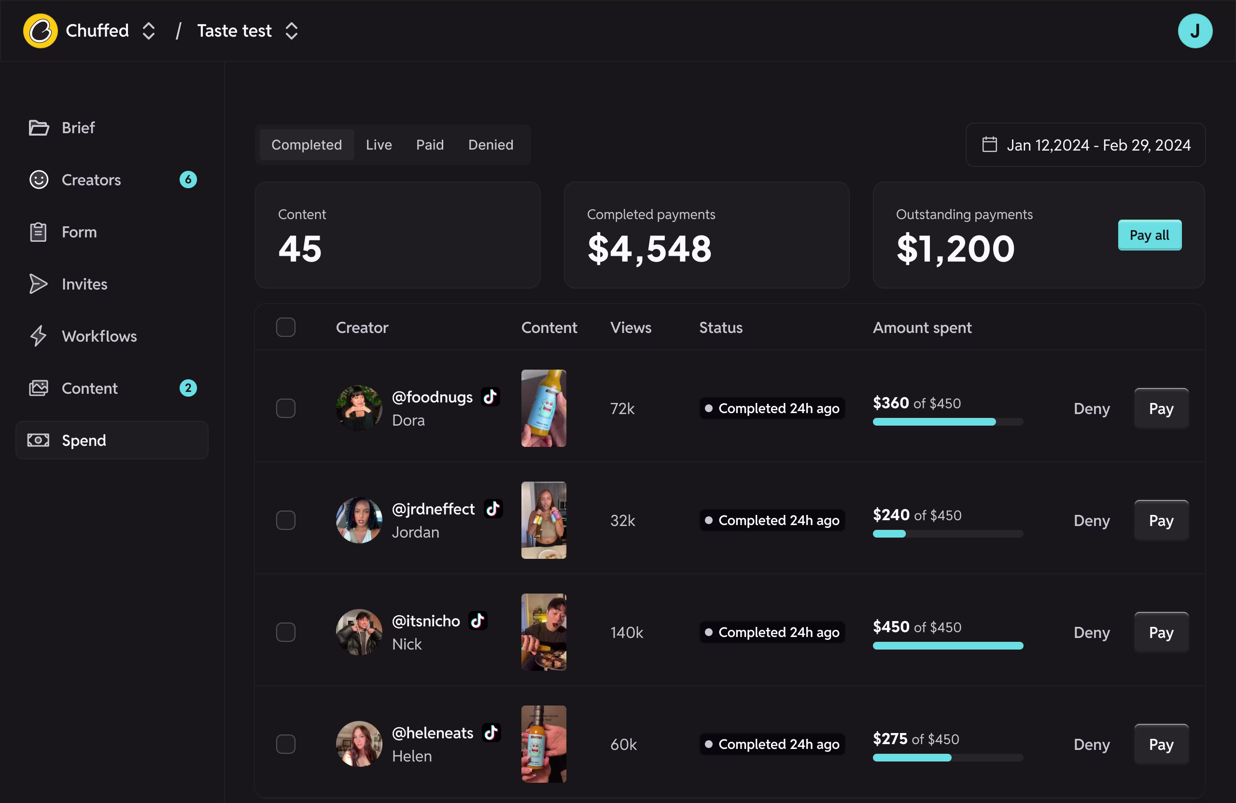1236x803 pixels.
Task: Switch to the Denied tab
Action: [490, 145]
